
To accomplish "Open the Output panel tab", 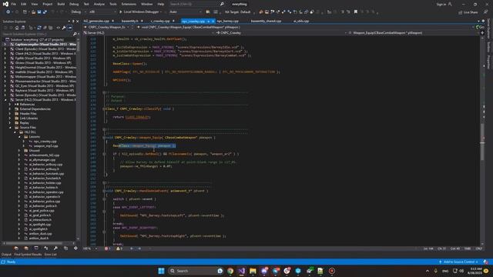I will tap(6, 255).
